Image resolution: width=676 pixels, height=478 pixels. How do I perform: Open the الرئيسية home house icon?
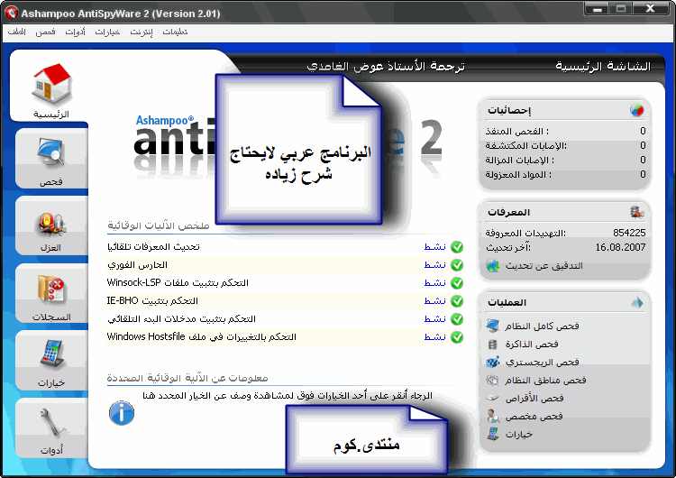[x=50, y=83]
